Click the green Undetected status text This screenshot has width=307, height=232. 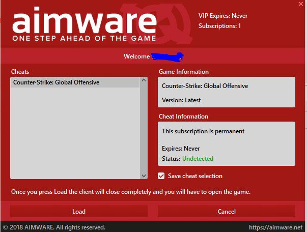[x=198, y=159]
